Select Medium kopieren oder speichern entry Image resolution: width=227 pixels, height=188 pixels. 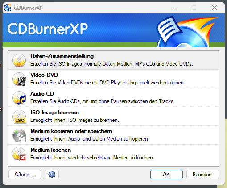coord(114,135)
